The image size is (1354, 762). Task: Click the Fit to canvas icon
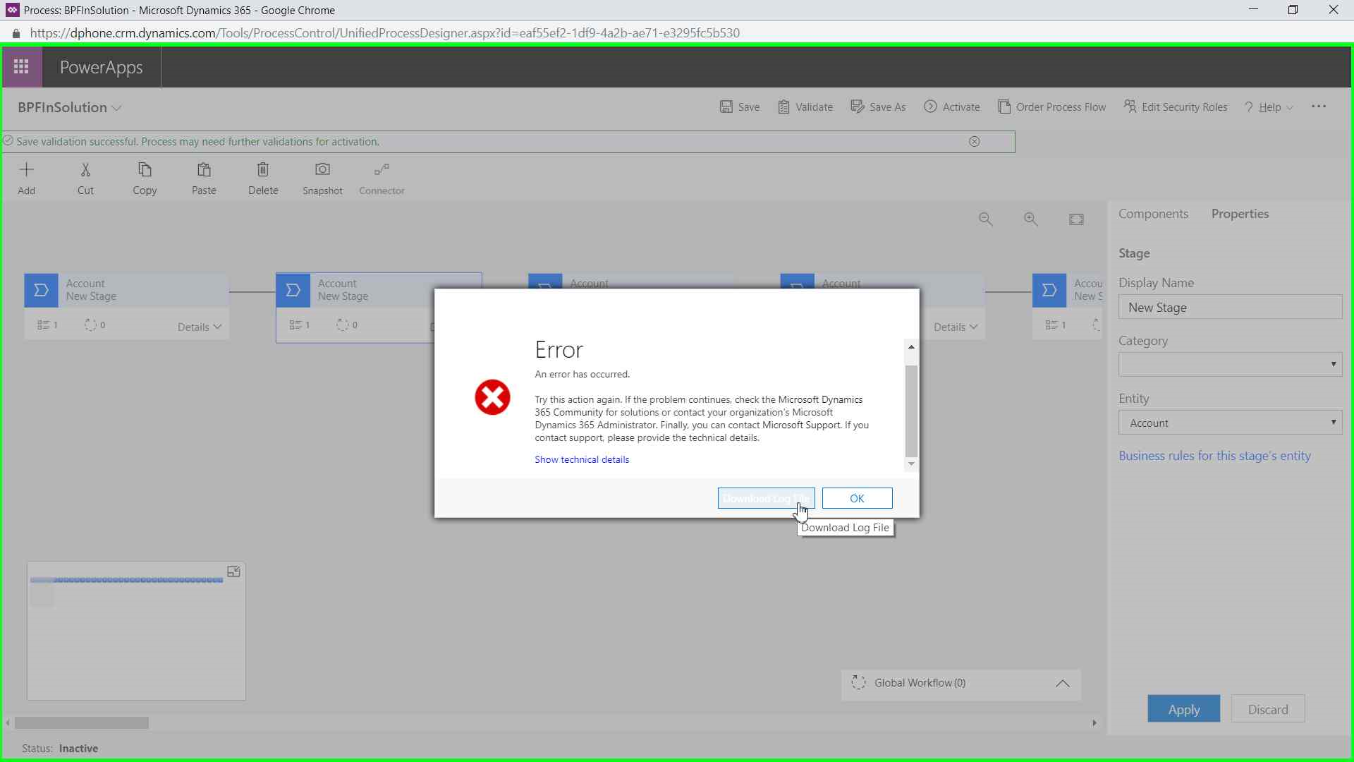1076,219
